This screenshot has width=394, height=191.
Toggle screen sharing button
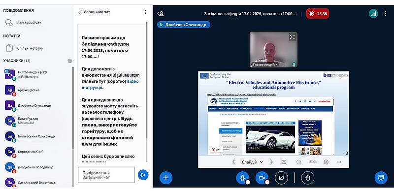click(281, 178)
